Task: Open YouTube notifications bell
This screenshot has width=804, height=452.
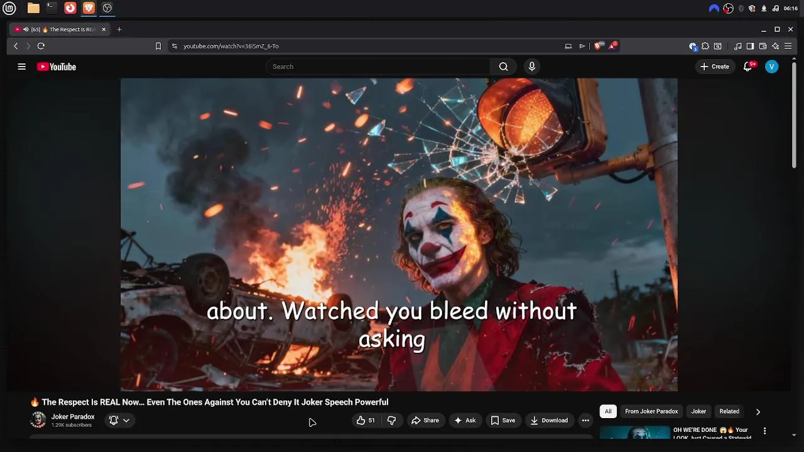Action: [747, 67]
